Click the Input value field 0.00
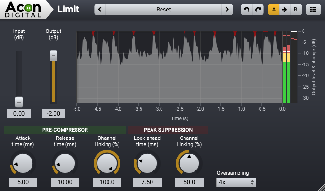This screenshot has width=325, height=191. (x=19, y=114)
